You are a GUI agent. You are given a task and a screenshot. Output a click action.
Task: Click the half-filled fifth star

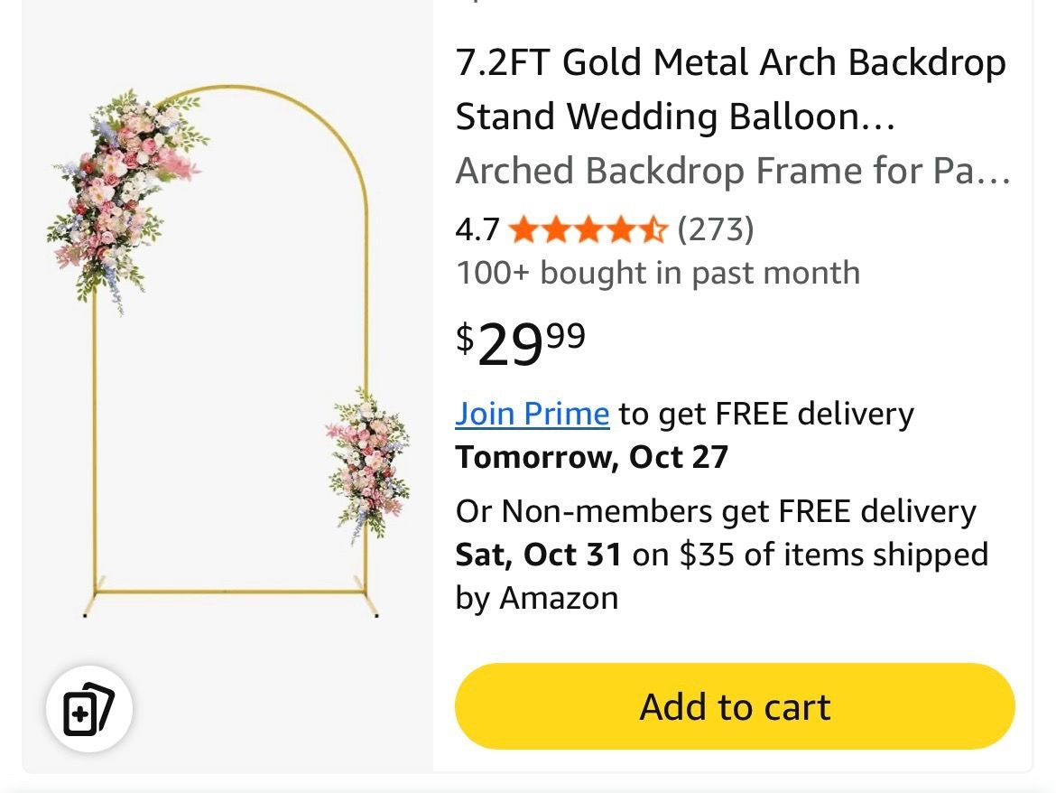[653, 229]
